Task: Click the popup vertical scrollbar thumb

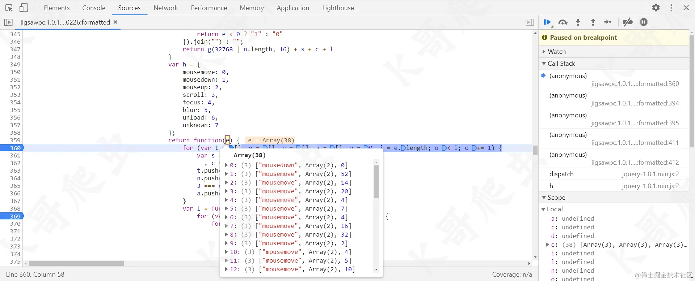Action: (x=376, y=182)
